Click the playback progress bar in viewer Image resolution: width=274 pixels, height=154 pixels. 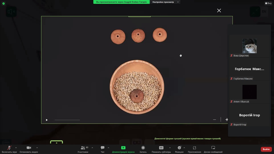point(67,120)
